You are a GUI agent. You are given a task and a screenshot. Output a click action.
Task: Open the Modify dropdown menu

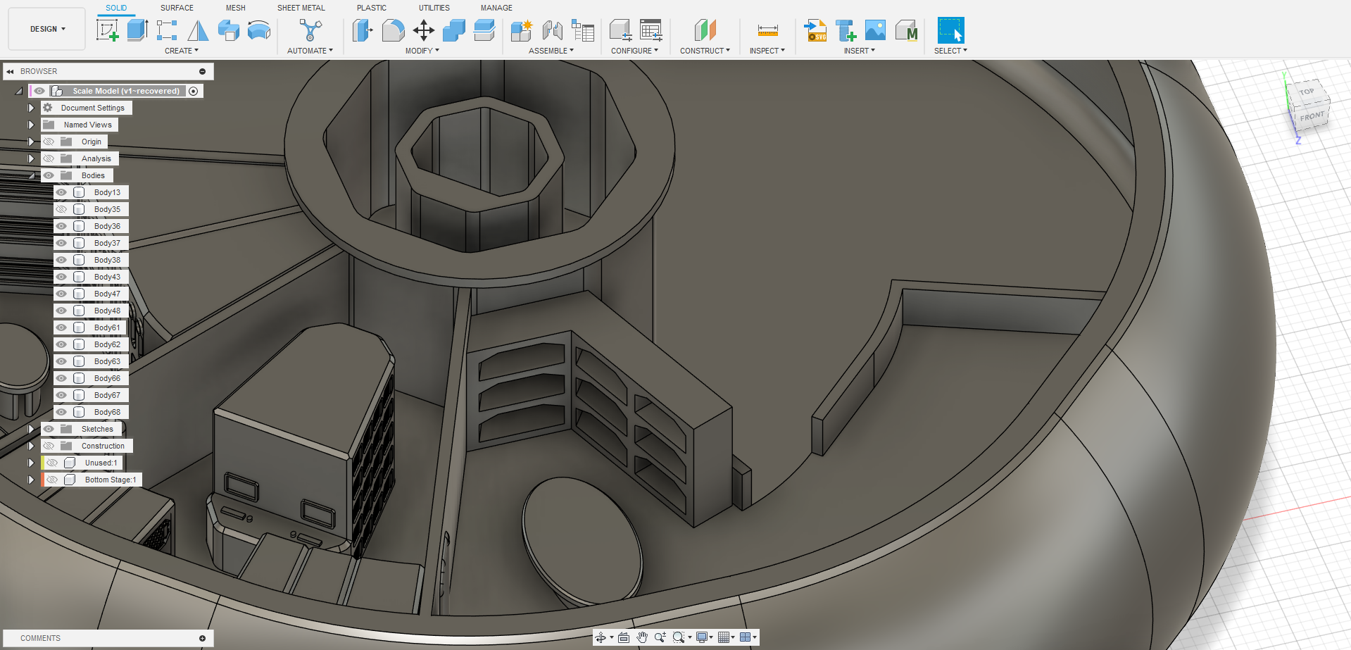coord(422,51)
